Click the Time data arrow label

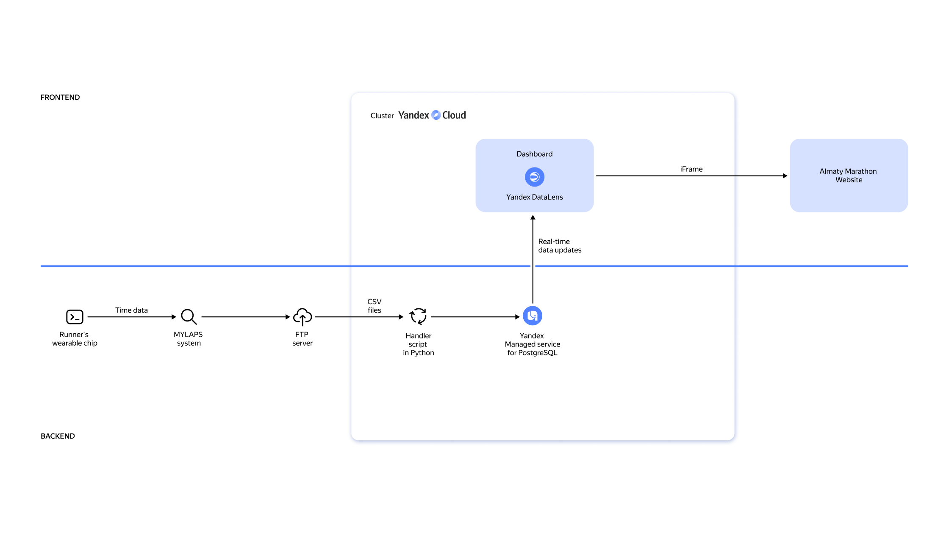(x=131, y=310)
